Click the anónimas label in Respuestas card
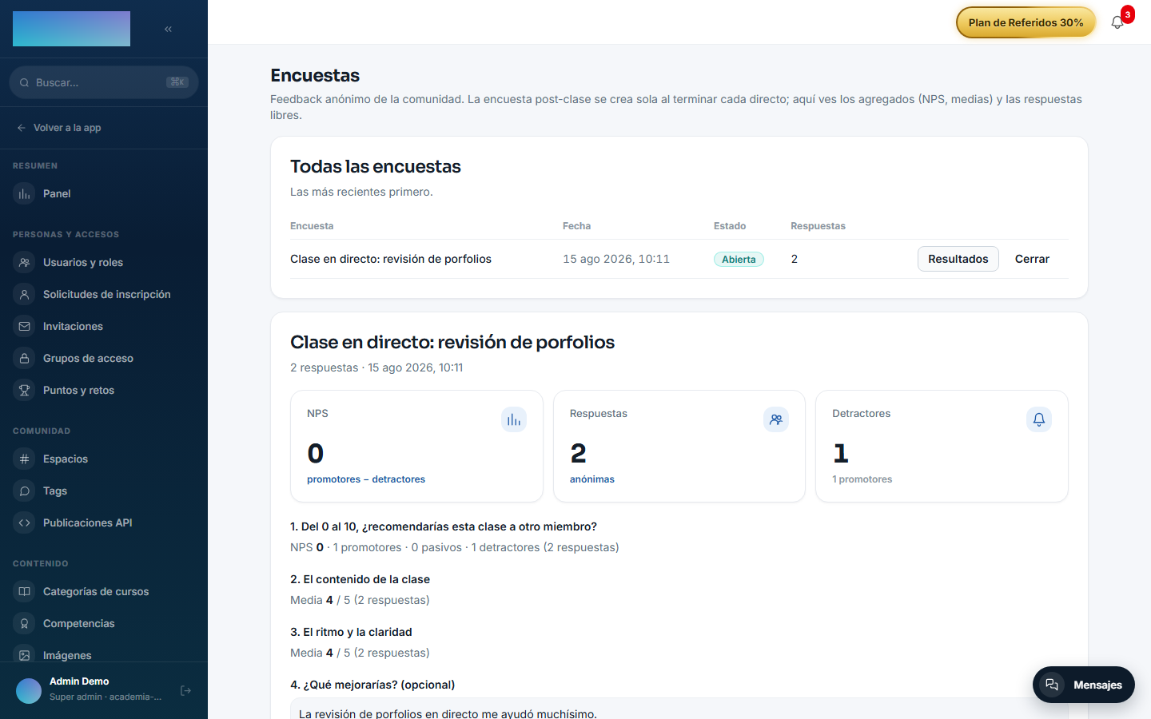Screen dimensions: 1151x719 (x=592, y=479)
